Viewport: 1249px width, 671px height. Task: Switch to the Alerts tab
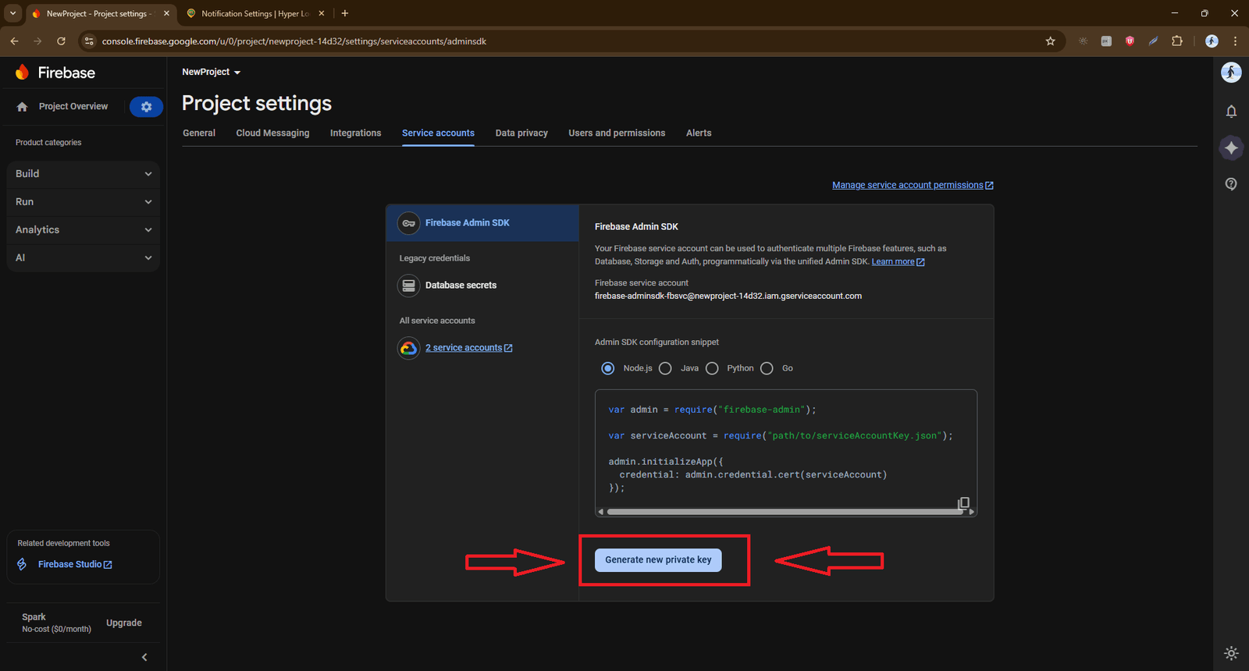[x=699, y=133]
